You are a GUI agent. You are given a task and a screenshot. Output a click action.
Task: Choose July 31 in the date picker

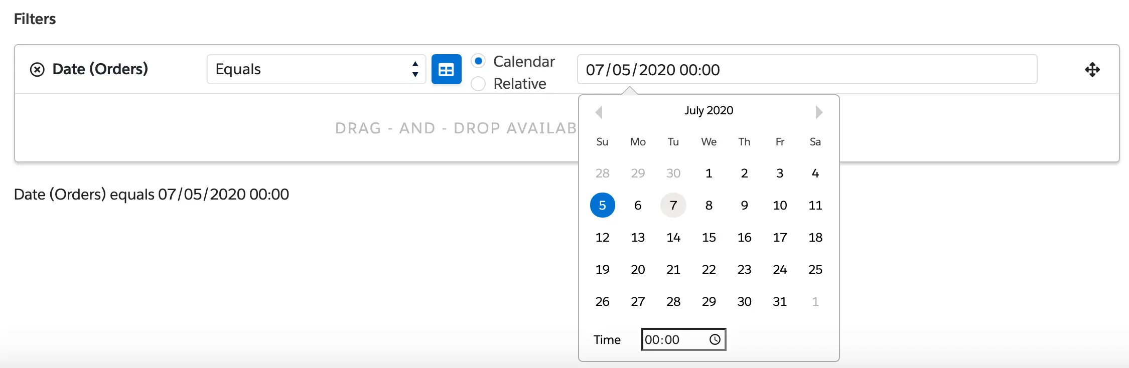[x=779, y=301]
